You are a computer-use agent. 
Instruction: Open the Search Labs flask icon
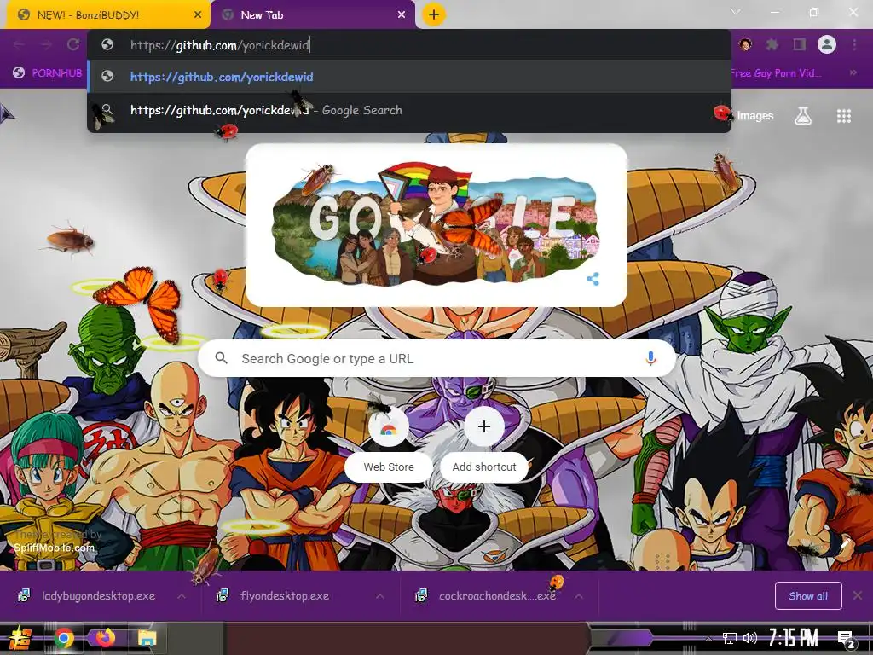pos(803,116)
